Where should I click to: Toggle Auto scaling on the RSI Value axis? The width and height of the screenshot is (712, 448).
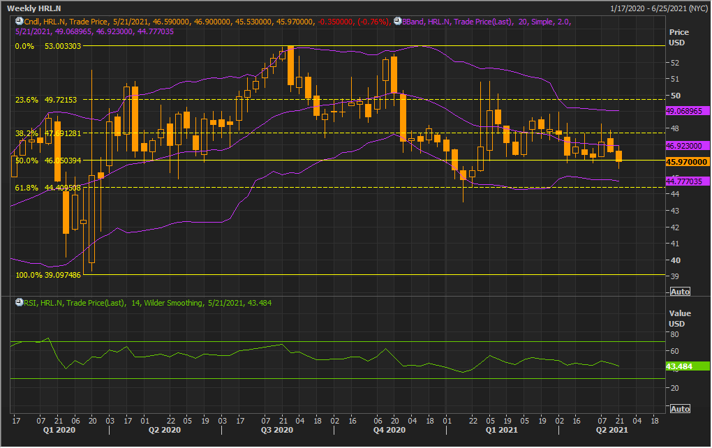tap(680, 409)
